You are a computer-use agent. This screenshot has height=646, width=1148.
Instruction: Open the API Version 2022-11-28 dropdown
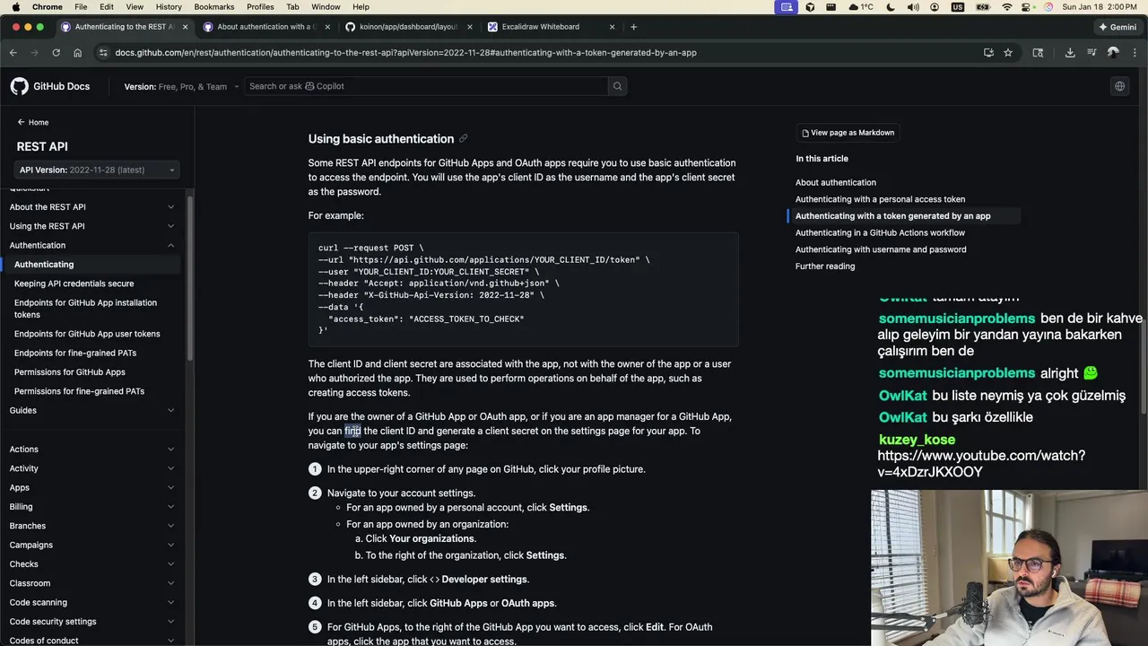pyautogui.click(x=97, y=170)
